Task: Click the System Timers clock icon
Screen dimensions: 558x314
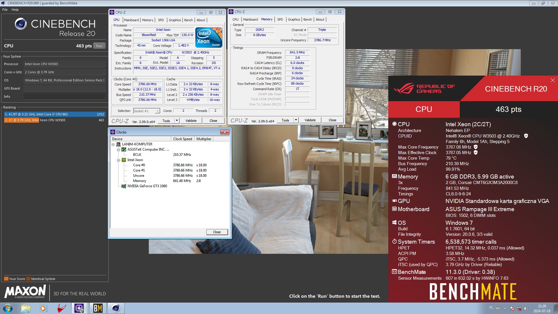Action: point(394,241)
